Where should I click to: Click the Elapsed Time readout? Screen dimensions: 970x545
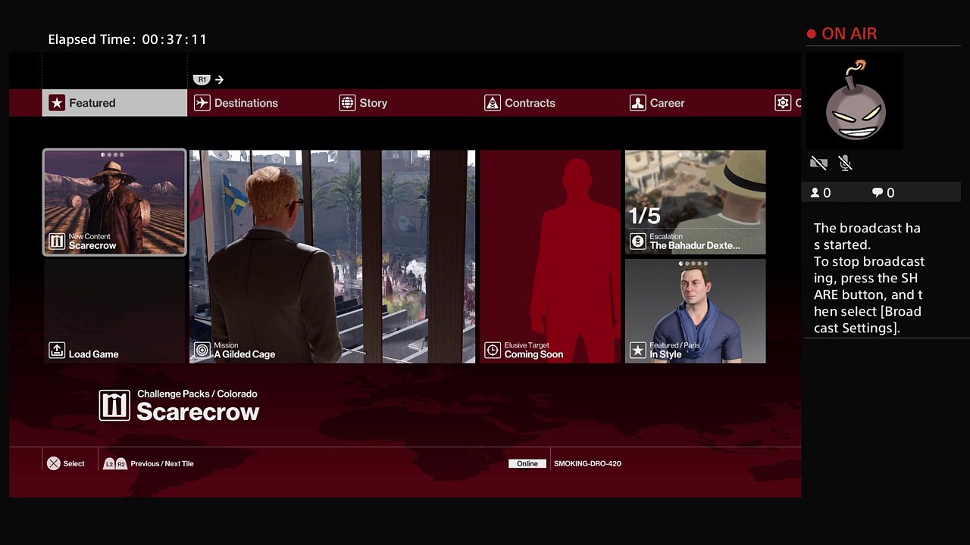tap(127, 39)
